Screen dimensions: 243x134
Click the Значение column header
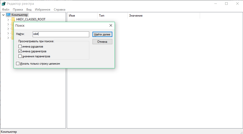click(136, 16)
